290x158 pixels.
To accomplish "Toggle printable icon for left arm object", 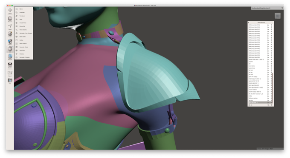I will click(x=268, y=70).
